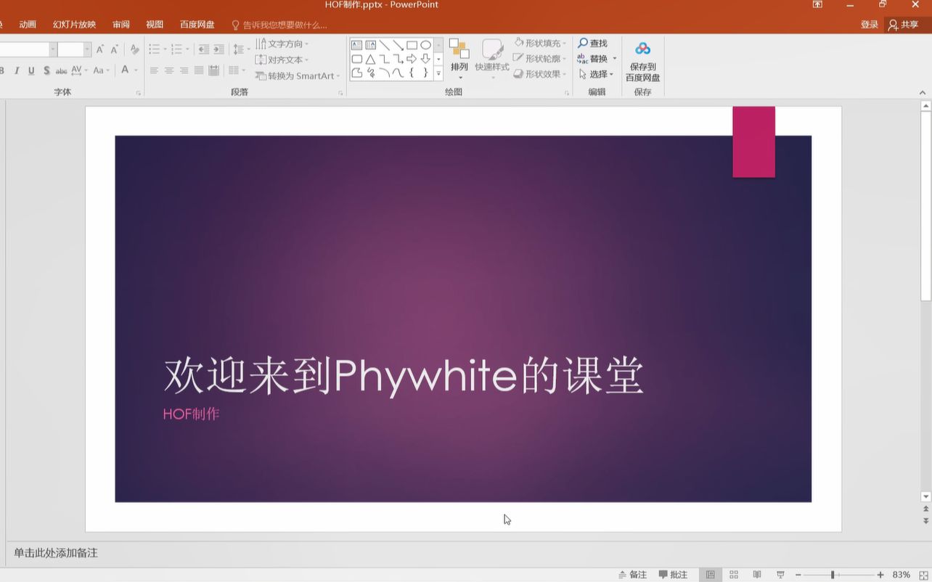Open 选择 select dropdown
The image size is (932, 582).
pos(597,74)
